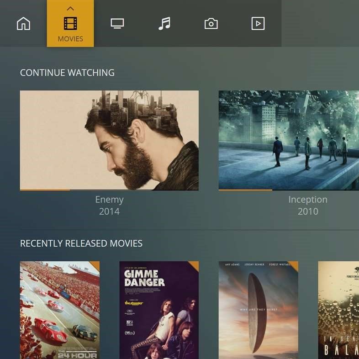359x359 pixels.
Task: Click the "2014" year text
Action: (x=109, y=211)
